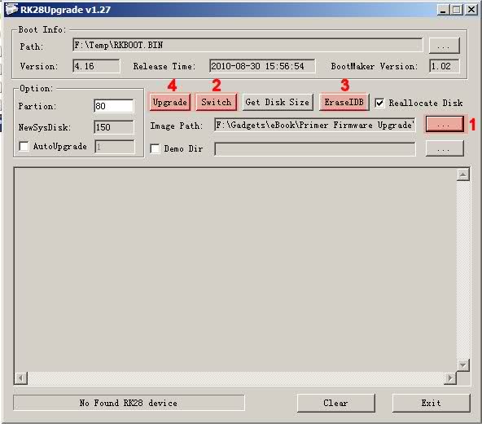Exit the RK28Upgrade application
482x424 pixels.
[431, 403]
